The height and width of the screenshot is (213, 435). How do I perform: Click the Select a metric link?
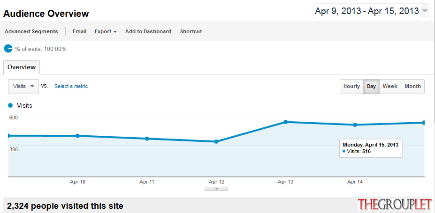[x=71, y=86]
